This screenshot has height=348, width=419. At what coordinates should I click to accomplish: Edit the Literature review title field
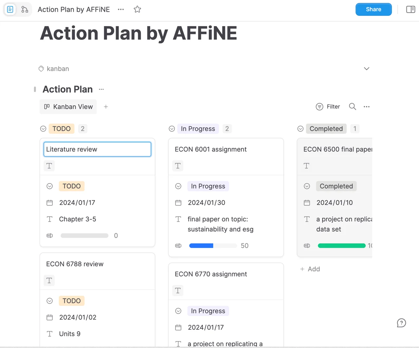click(97, 149)
